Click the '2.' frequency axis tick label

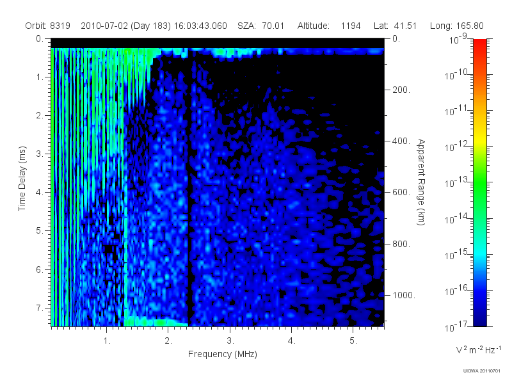(x=168, y=341)
